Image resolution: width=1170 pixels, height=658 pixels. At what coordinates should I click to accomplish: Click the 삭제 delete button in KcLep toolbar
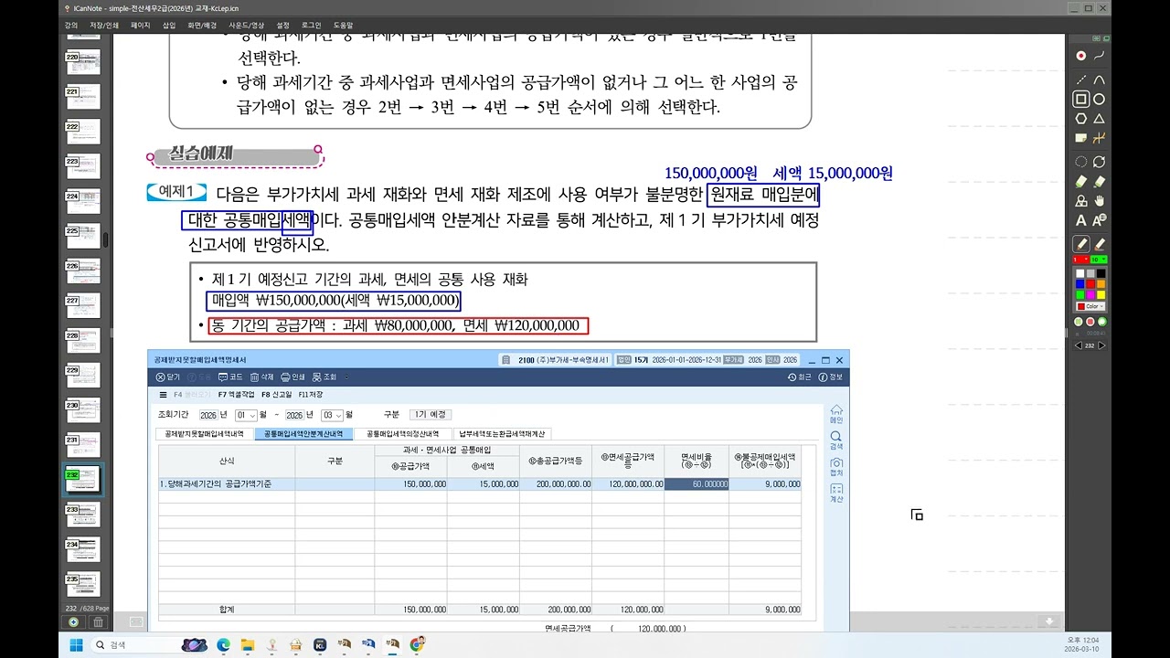tap(261, 377)
